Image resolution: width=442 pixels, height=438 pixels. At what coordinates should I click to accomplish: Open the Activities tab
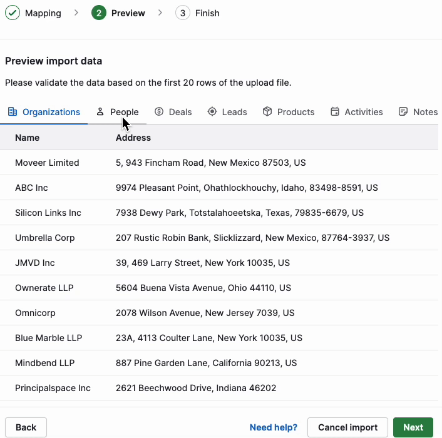pyautogui.click(x=357, y=112)
